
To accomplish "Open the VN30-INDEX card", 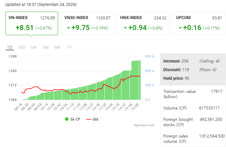I will click(x=87, y=23).
